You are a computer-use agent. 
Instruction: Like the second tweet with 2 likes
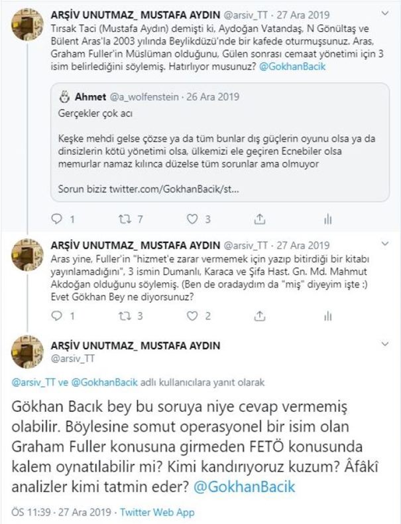(x=192, y=315)
